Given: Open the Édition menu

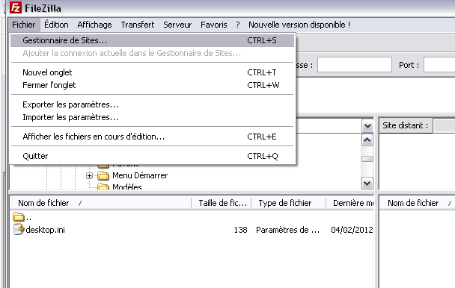Looking at the screenshot, I should click(x=56, y=25).
